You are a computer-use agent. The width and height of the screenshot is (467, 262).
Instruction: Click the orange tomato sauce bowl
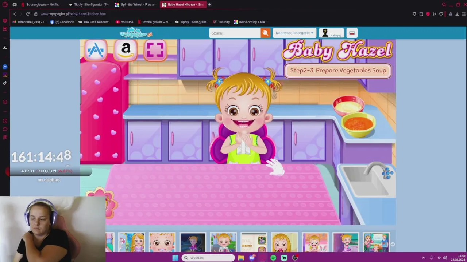358,124
